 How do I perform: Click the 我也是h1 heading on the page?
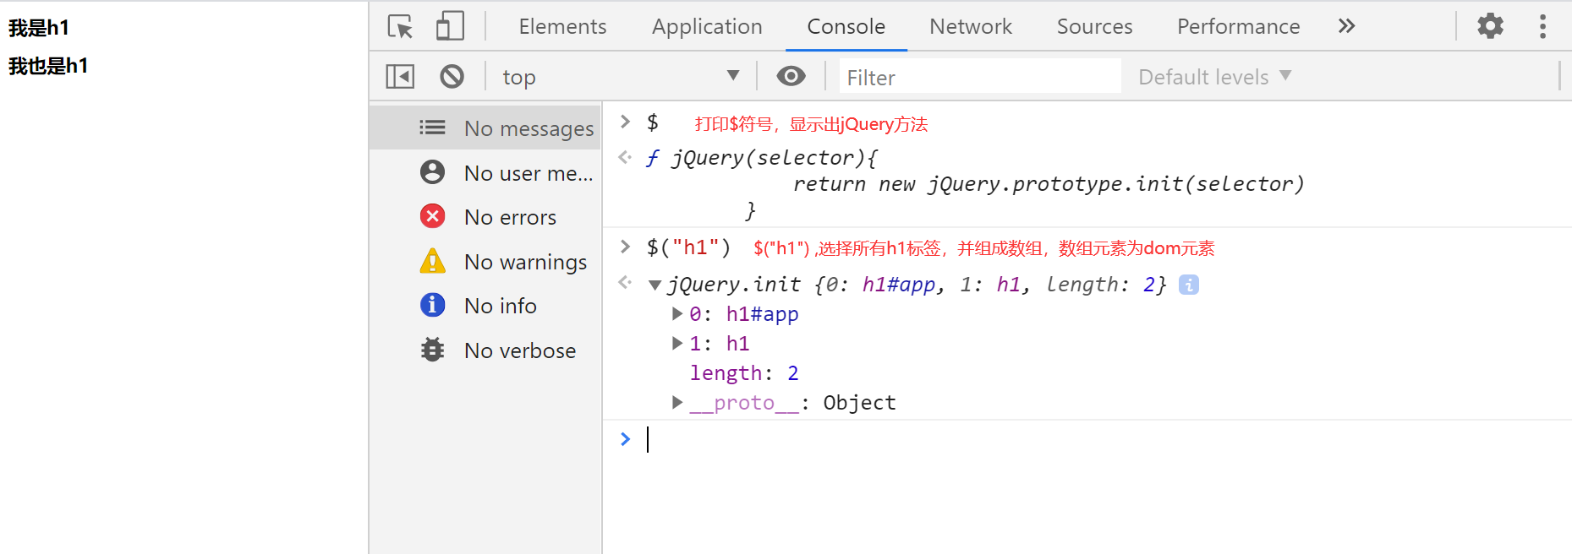[x=48, y=66]
